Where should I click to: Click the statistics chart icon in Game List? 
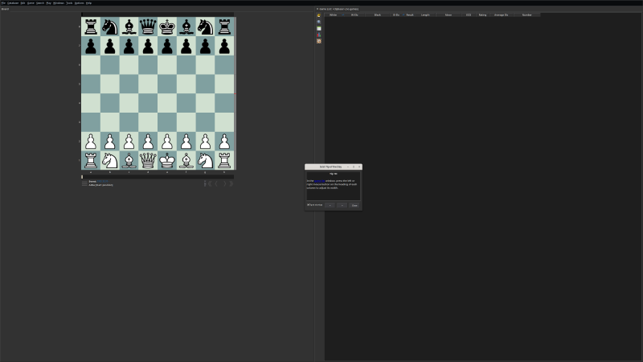319,35
